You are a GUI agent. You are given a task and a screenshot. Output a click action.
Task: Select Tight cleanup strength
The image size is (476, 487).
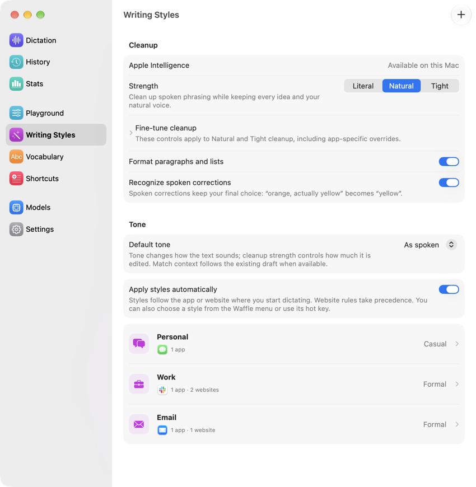(x=440, y=86)
